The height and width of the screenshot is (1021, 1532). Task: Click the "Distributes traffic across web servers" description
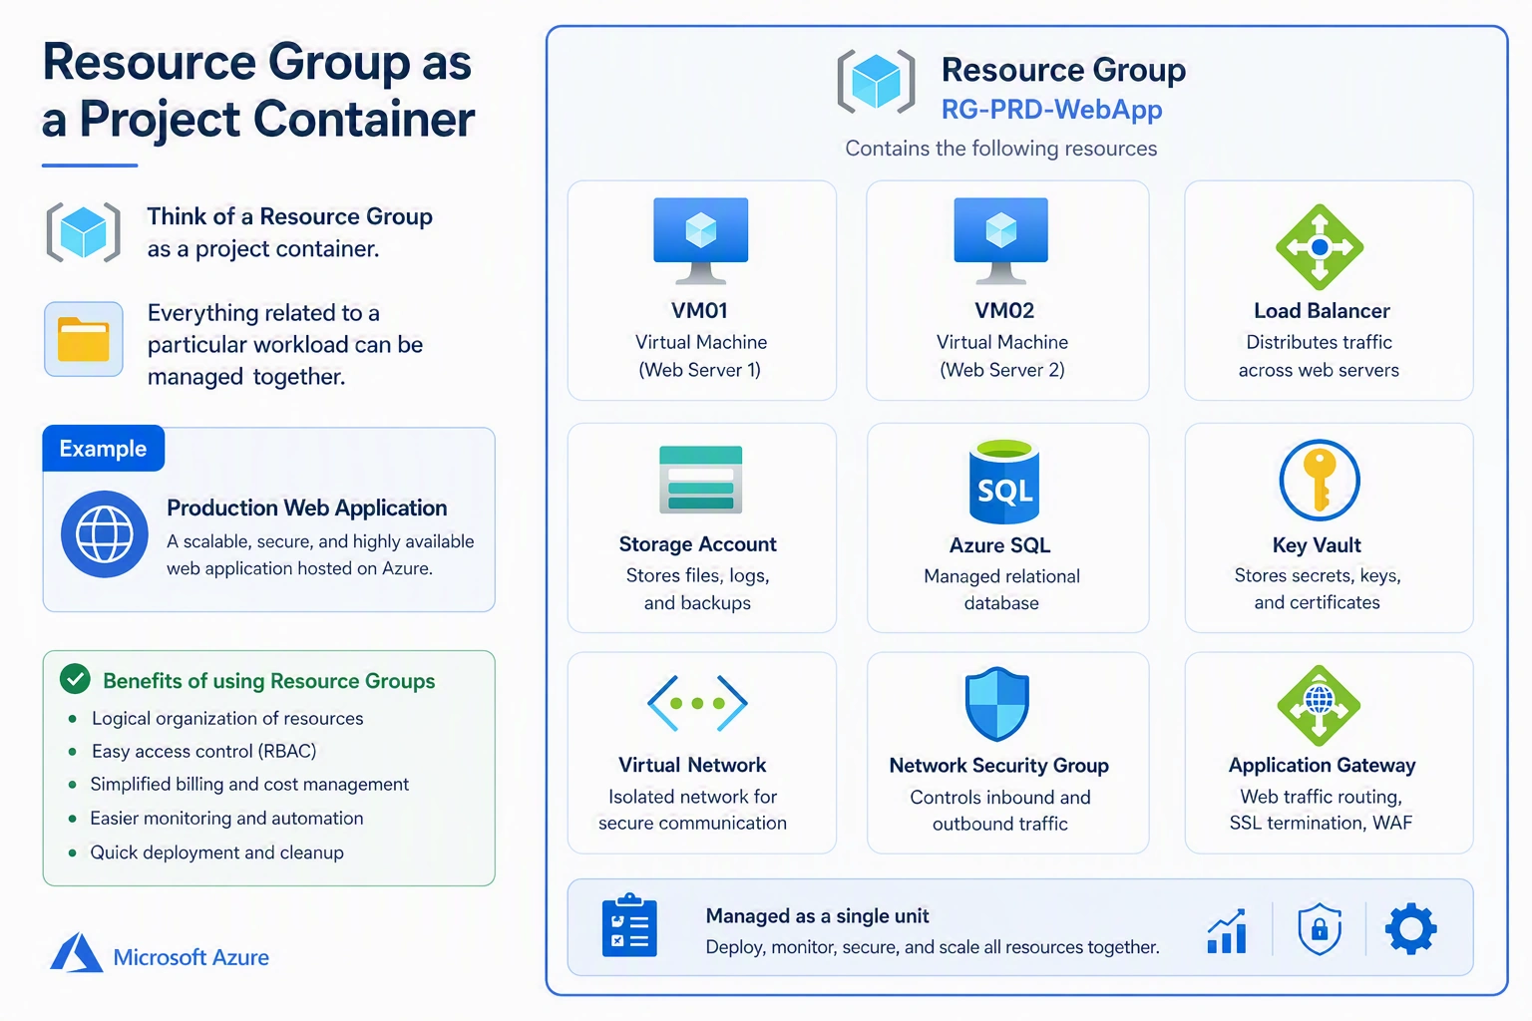(1319, 356)
